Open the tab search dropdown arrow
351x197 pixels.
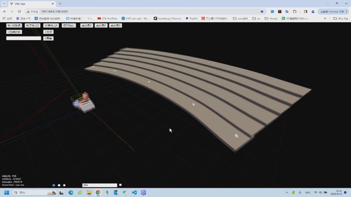pyautogui.click(x=4, y=4)
